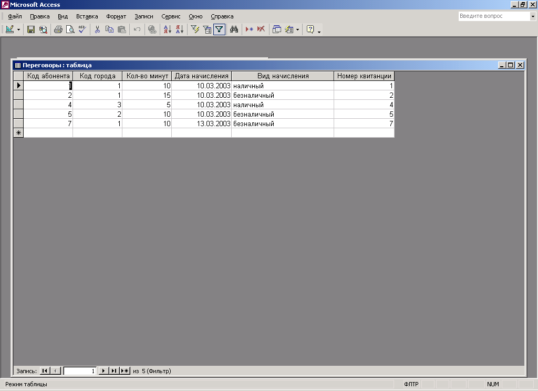Open toolbar options arrow after Help
The width and height of the screenshot is (538, 391).
click(319, 31)
